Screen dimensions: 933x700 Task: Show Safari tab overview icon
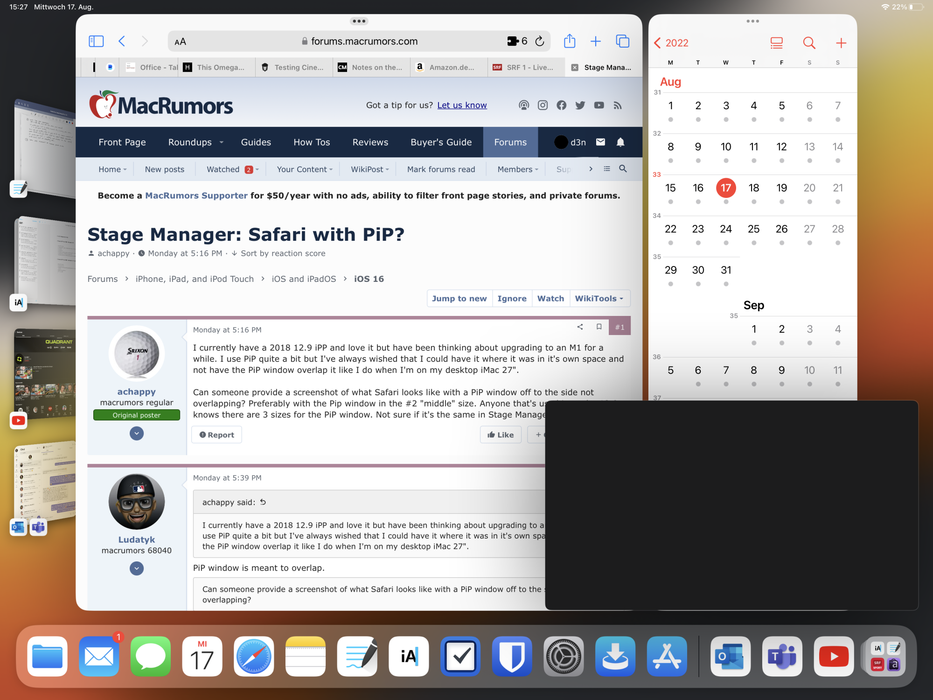pos(623,42)
